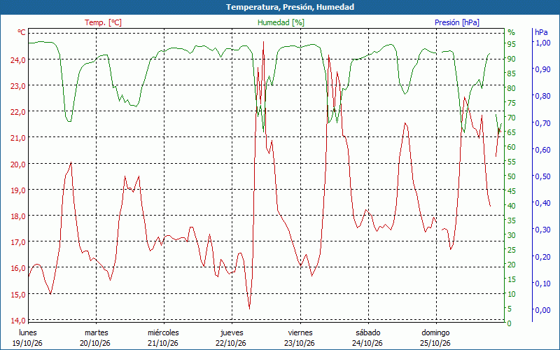The width and height of the screenshot is (560, 350).
Task: Click the 19,0 temperature axis value
Action: [18, 190]
